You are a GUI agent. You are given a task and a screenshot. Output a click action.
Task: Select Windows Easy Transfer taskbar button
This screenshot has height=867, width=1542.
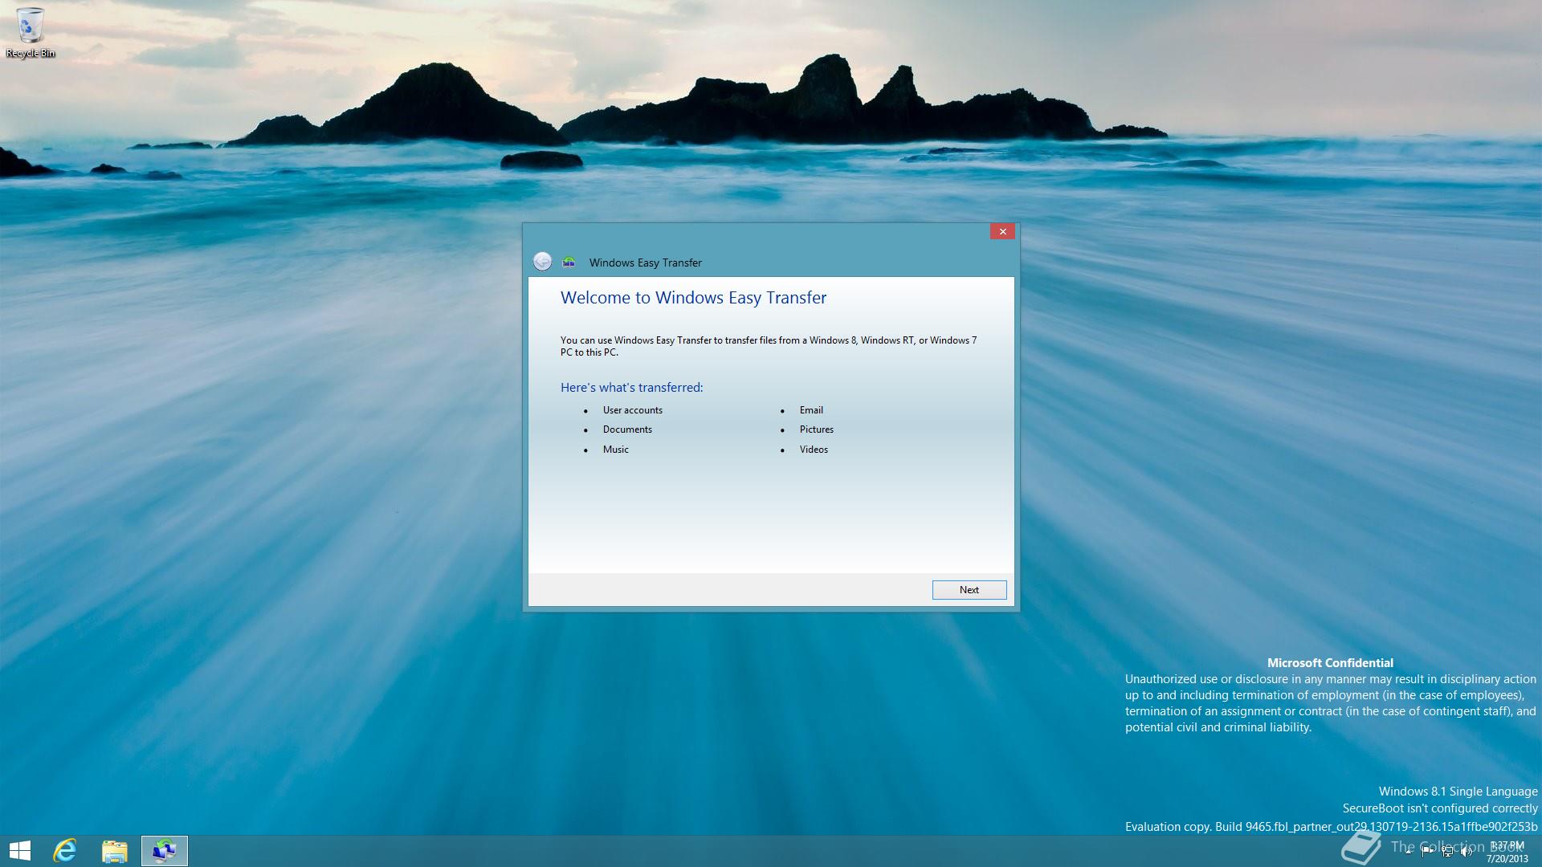[165, 851]
